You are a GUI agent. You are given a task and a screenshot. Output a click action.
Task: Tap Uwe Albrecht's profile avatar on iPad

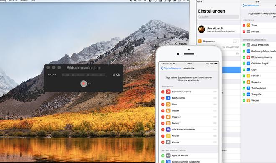click(x=202, y=29)
